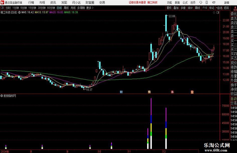The image size is (237, 153).
Task: Click the 游客 guest account label
Action: pyautogui.click(x=226, y=3)
